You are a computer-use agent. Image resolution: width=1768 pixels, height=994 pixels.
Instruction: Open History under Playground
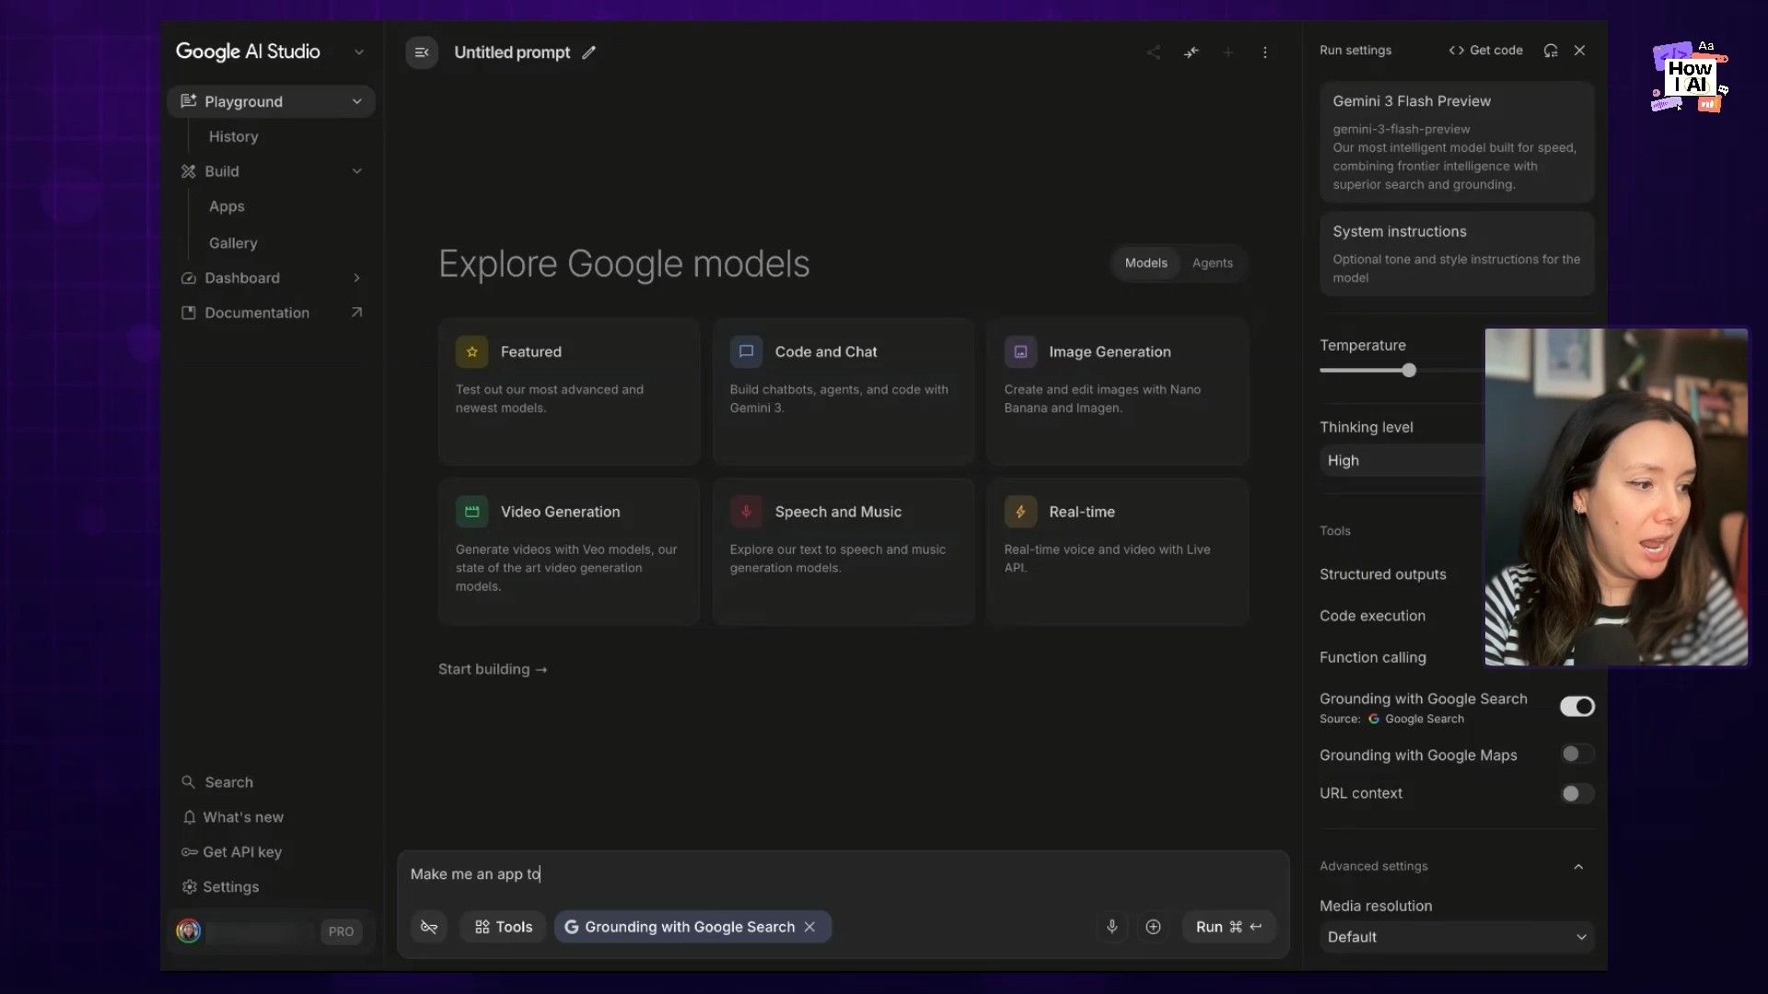pyautogui.click(x=233, y=136)
